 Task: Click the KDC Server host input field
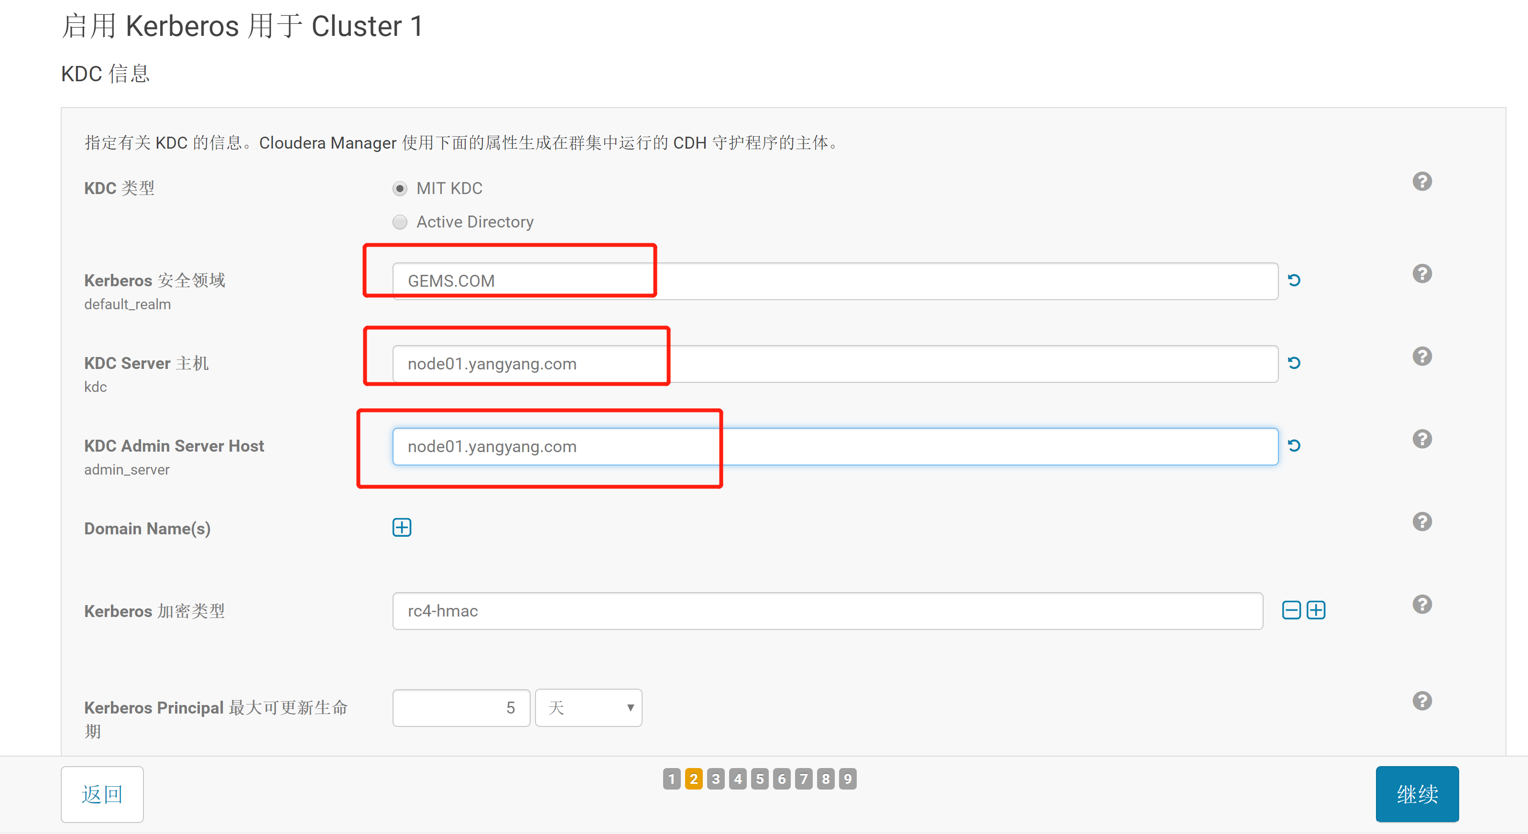pyautogui.click(x=835, y=364)
